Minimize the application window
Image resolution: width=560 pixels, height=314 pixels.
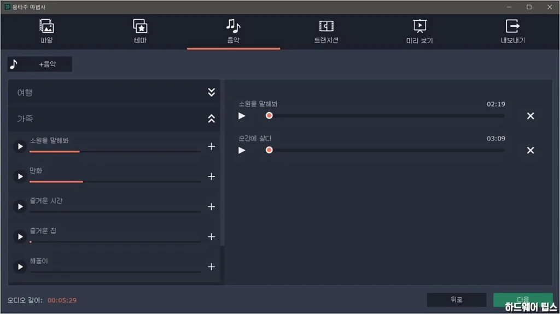tap(509, 7)
